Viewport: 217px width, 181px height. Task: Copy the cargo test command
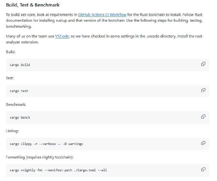tap(203, 91)
